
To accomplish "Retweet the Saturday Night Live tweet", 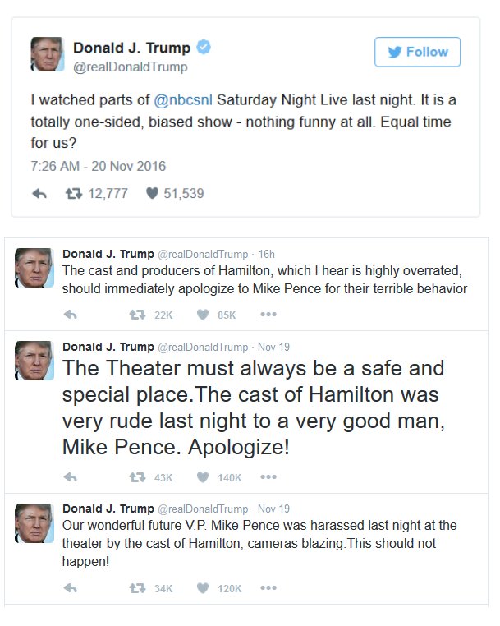I will tap(74, 194).
